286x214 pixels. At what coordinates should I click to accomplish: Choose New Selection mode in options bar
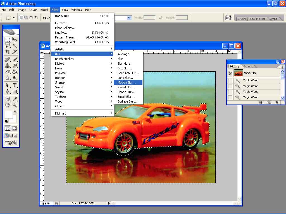22,18
